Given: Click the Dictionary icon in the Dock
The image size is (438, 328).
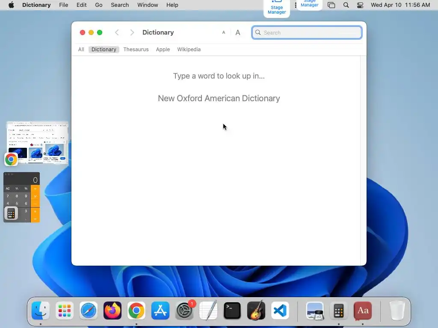Looking at the screenshot, I should click(363, 310).
